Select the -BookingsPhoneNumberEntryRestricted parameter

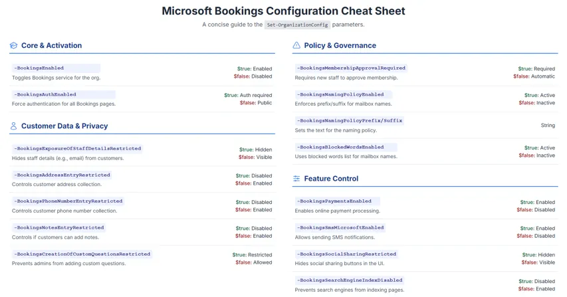(x=68, y=201)
